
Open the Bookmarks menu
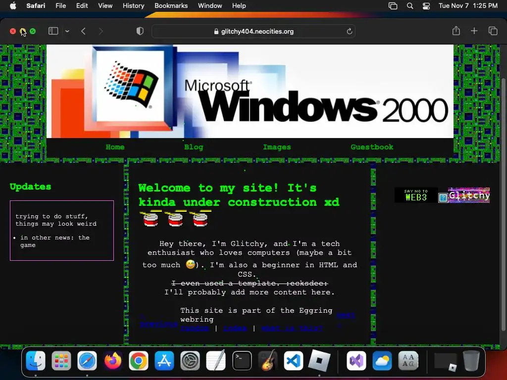tap(171, 5)
